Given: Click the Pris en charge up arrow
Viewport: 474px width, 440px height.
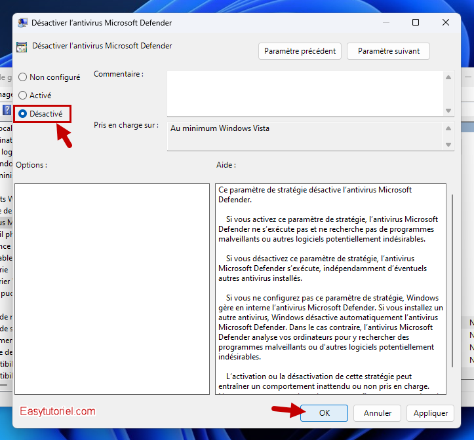Looking at the screenshot, I should (x=448, y=128).
